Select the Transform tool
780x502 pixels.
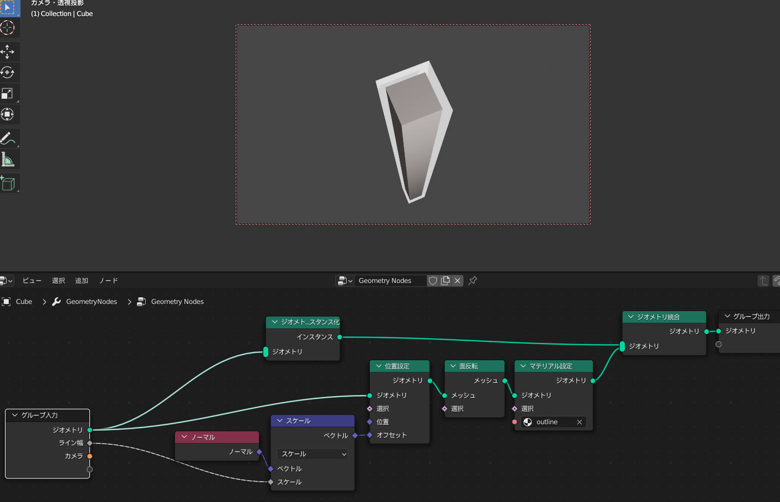tap(8, 114)
